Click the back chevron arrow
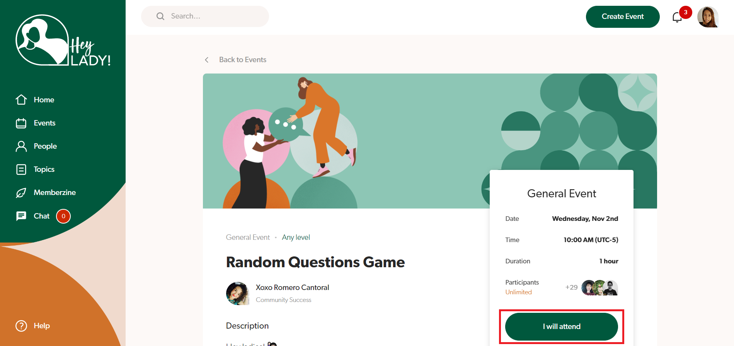 point(207,60)
